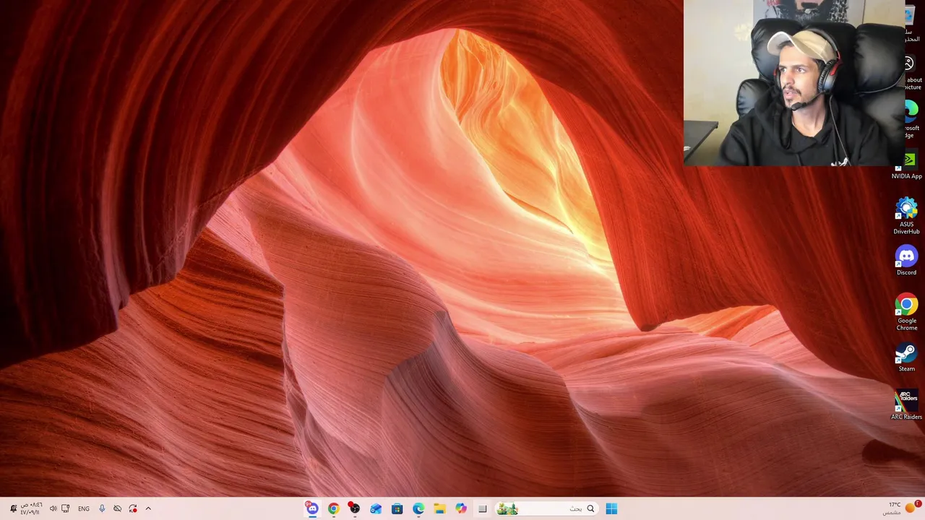
Task: Select the Recycle Bin desktop icon
Action: click(913, 25)
